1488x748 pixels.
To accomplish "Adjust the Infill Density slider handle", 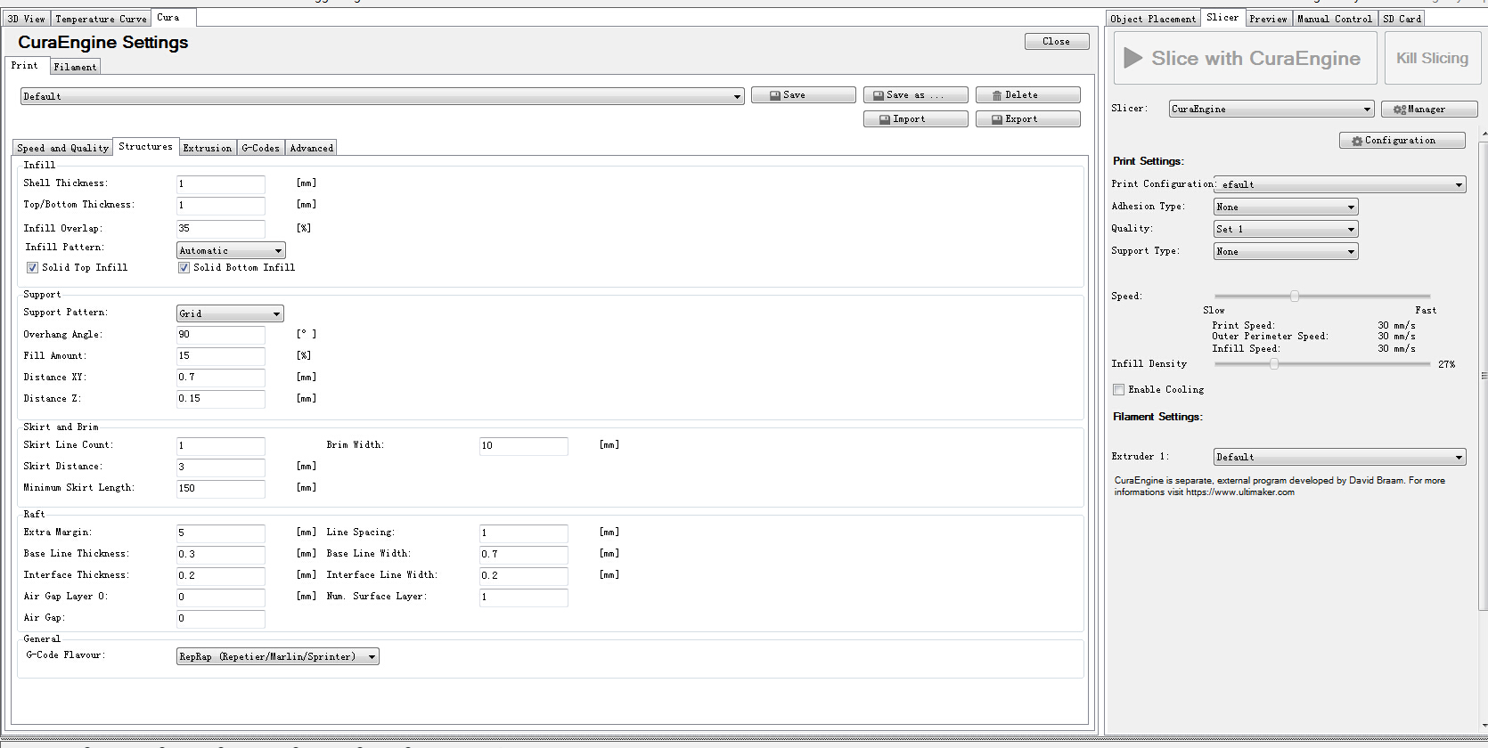I will click(1274, 363).
